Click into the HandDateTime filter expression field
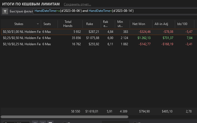197x123 pixels. click(115, 11)
